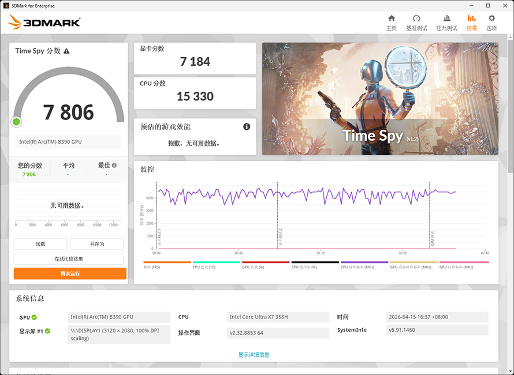Image resolution: width=514 pixels, height=375 pixels.
Task: Open the 显示详细信息 details link
Action: [x=254, y=355]
